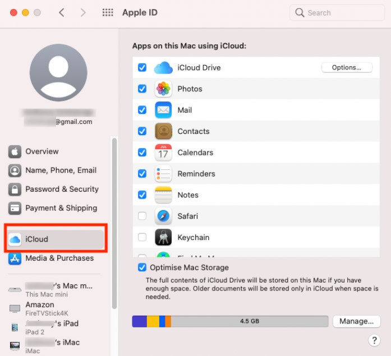Image resolution: width=391 pixels, height=356 pixels.
Task: Click the iMac device icon
Action: pos(15,346)
